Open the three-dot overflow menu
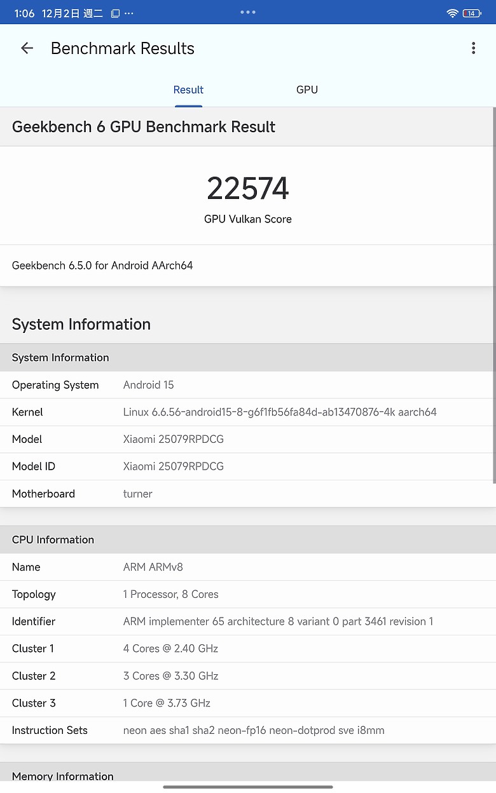This screenshot has height=793, width=496. (x=473, y=48)
